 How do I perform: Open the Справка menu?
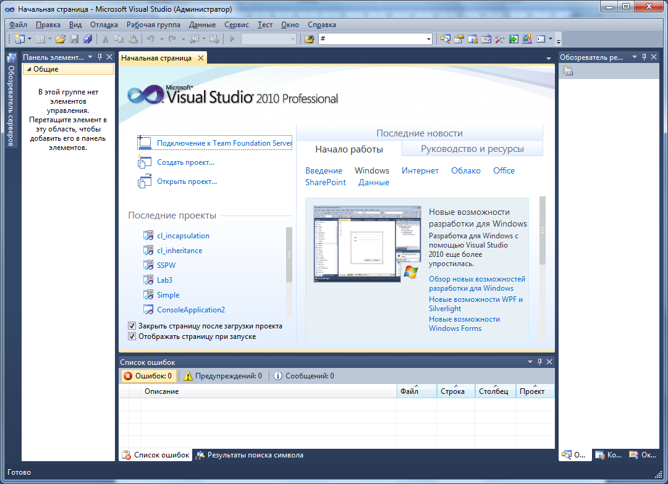(322, 25)
